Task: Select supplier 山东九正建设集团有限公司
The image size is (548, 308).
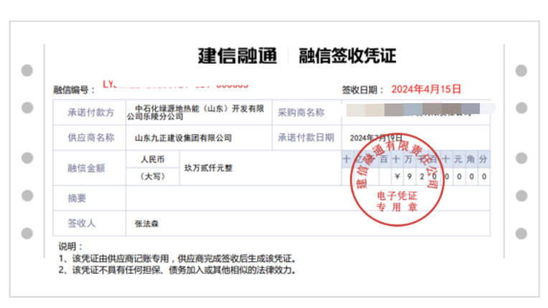Action: (x=183, y=138)
